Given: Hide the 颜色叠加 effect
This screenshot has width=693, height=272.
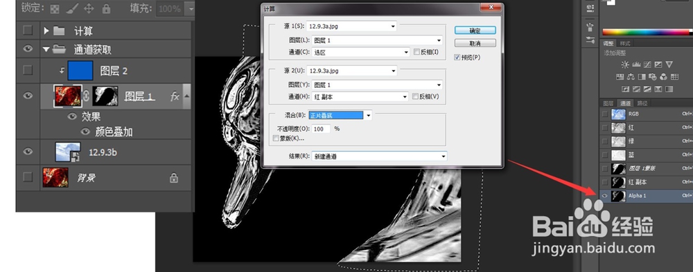Looking at the screenshot, I should tap(86, 132).
